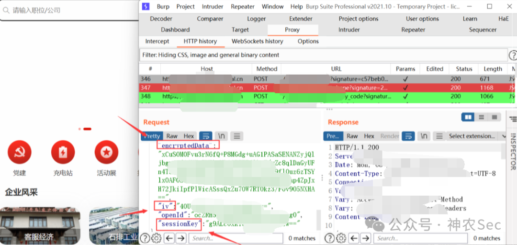This screenshot has width=517, height=245.
Task: Switch to the Learn tab
Action: 470,19
